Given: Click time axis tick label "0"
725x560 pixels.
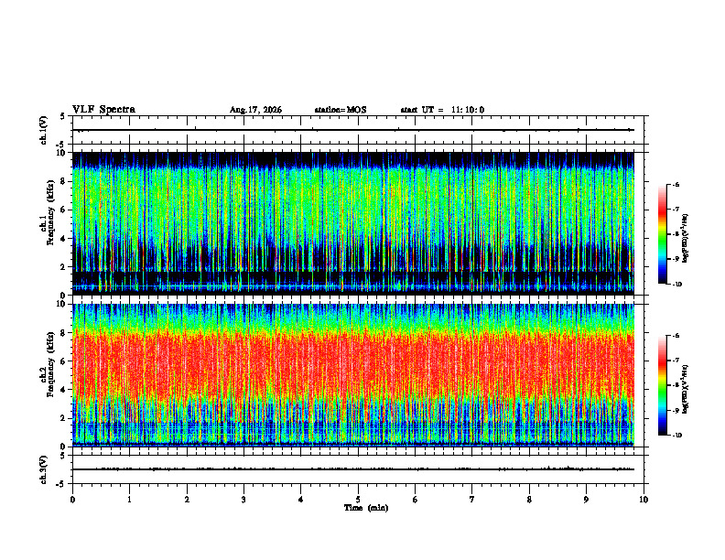Looking at the screenshot, I should click(x=72, y=500).
